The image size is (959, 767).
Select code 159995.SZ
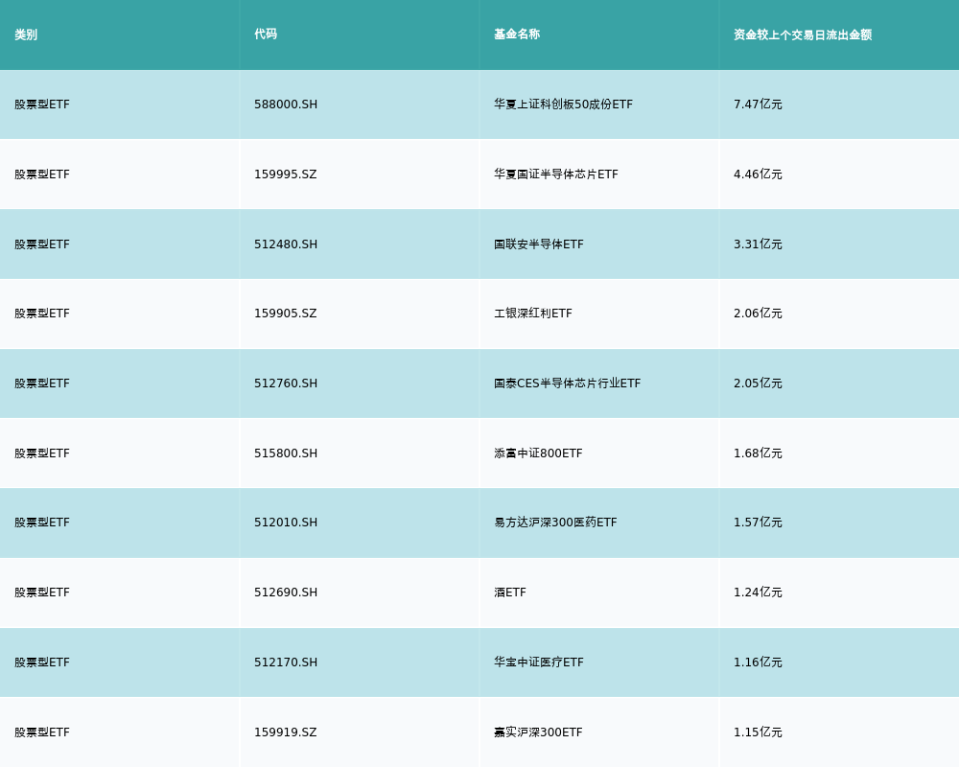tap(286, 174)
